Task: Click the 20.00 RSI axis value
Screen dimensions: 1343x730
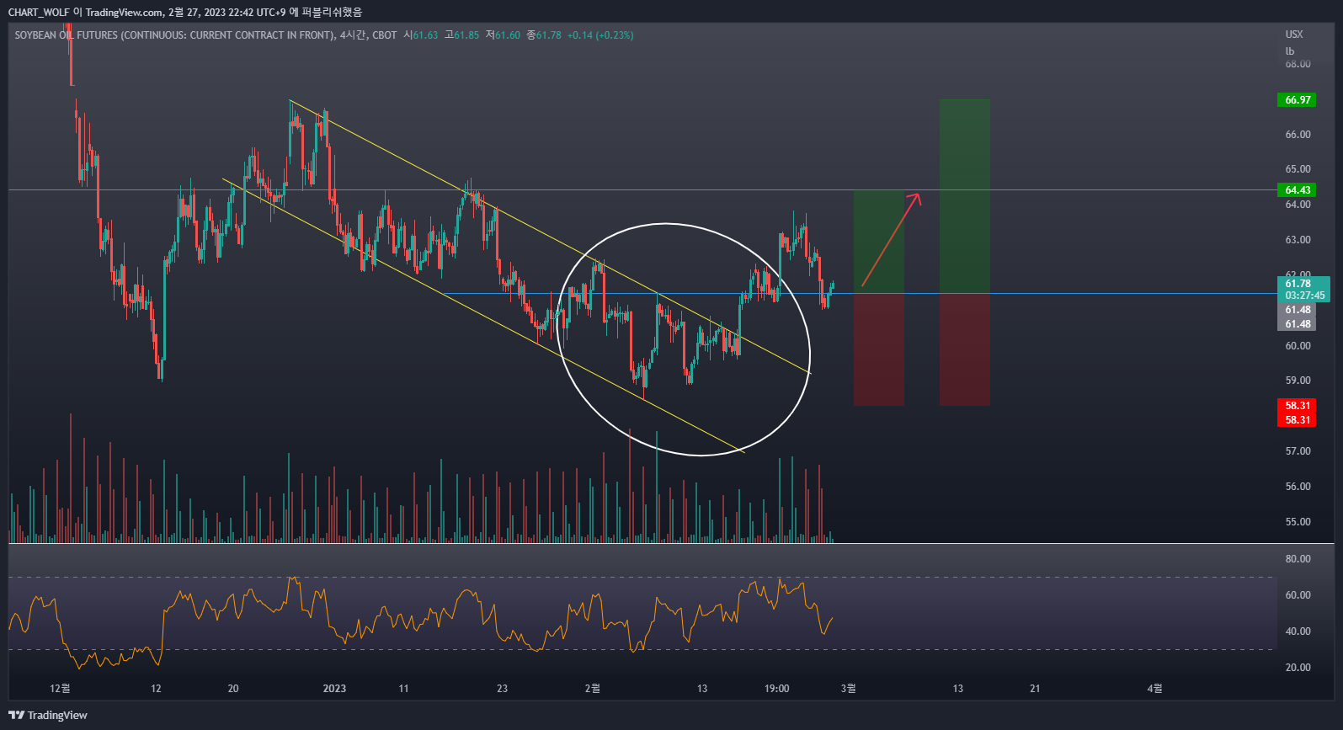Action: point(1298,668)
